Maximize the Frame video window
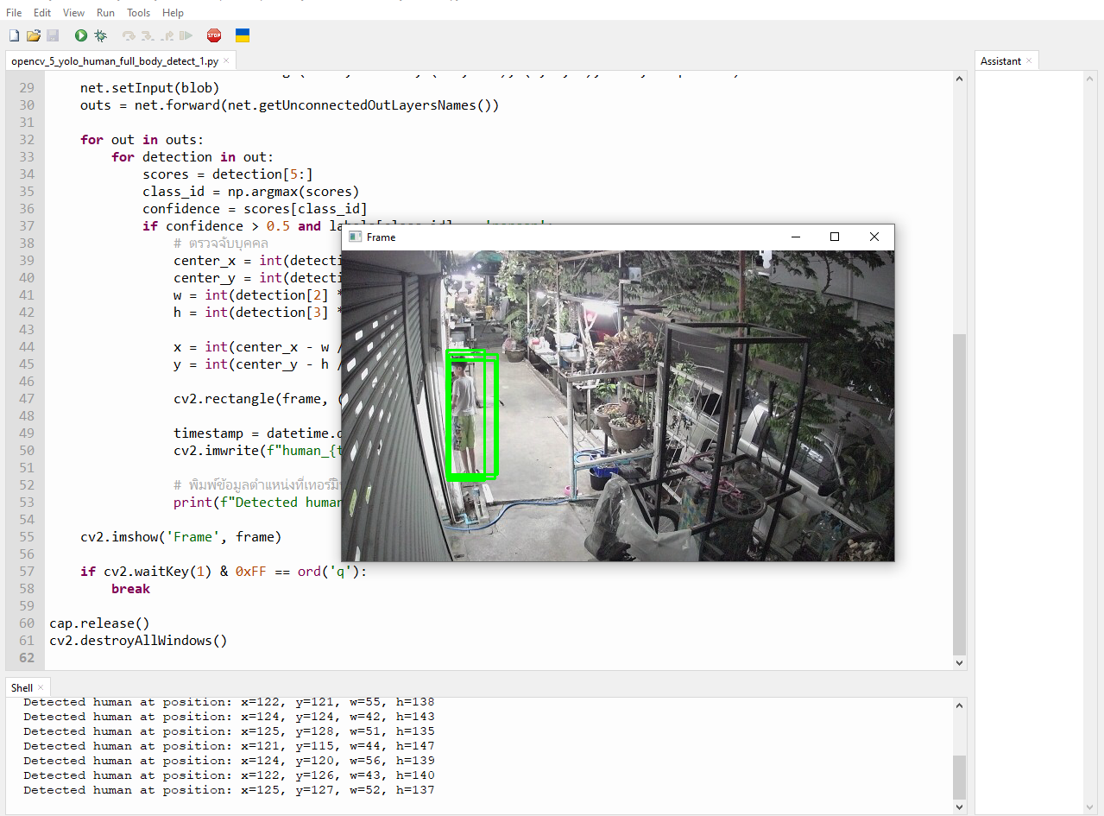The width and height of the screenshot is (1104, 816). pyautogui.click(x=834, y=237)
